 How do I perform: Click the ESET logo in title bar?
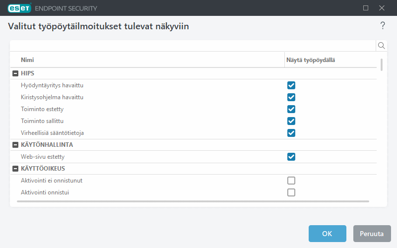[x=19, y=8]
